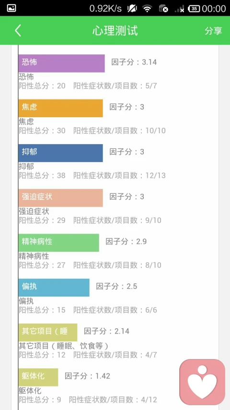This screenshot has width=230, height=410.
Task: Tap the 心理测试 page title
Action: point(115,31)
